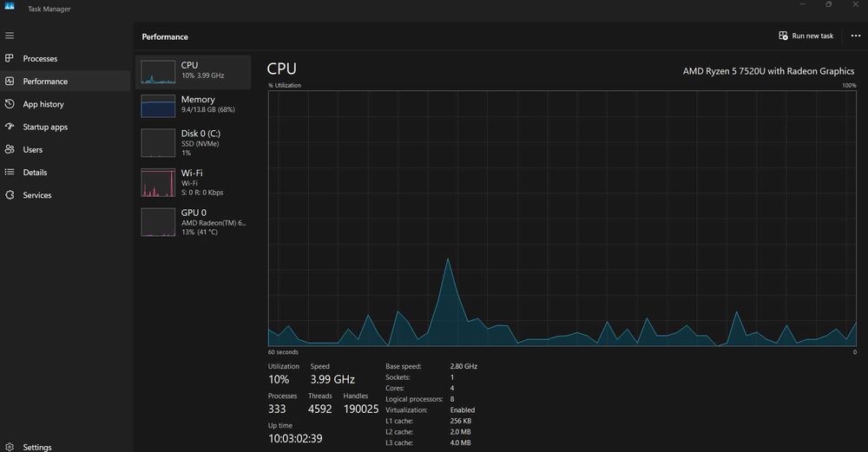Go to the Processes tab label
The width and height of the screenshot is (868, 452).
point(40,59)
